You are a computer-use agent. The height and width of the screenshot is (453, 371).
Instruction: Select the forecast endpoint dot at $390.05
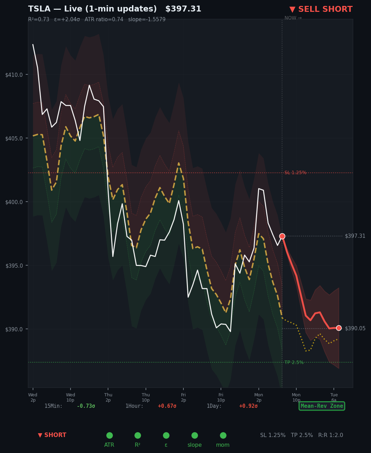pyautogui.click(x=339, y=328)
